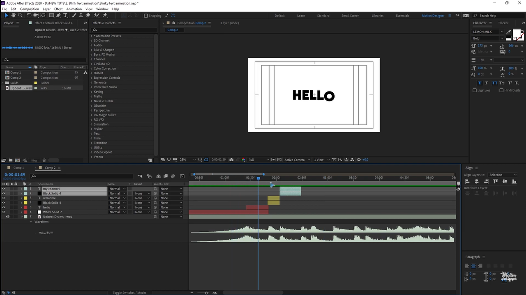Toggle the Transparency Grid button in viewer

(x=279, y=160)
